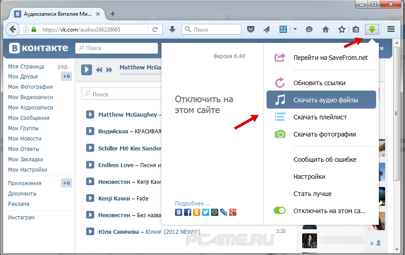The width and height of the screenshot is (405, 255).
Task: Go to the Firefox home page icon
Action: coord(325,29)
